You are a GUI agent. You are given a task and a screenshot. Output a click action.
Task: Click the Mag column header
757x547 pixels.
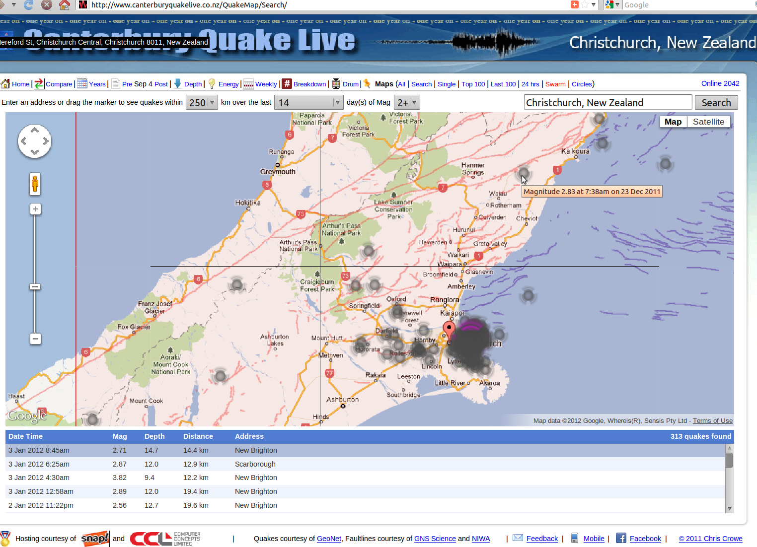tap(120, 436)
